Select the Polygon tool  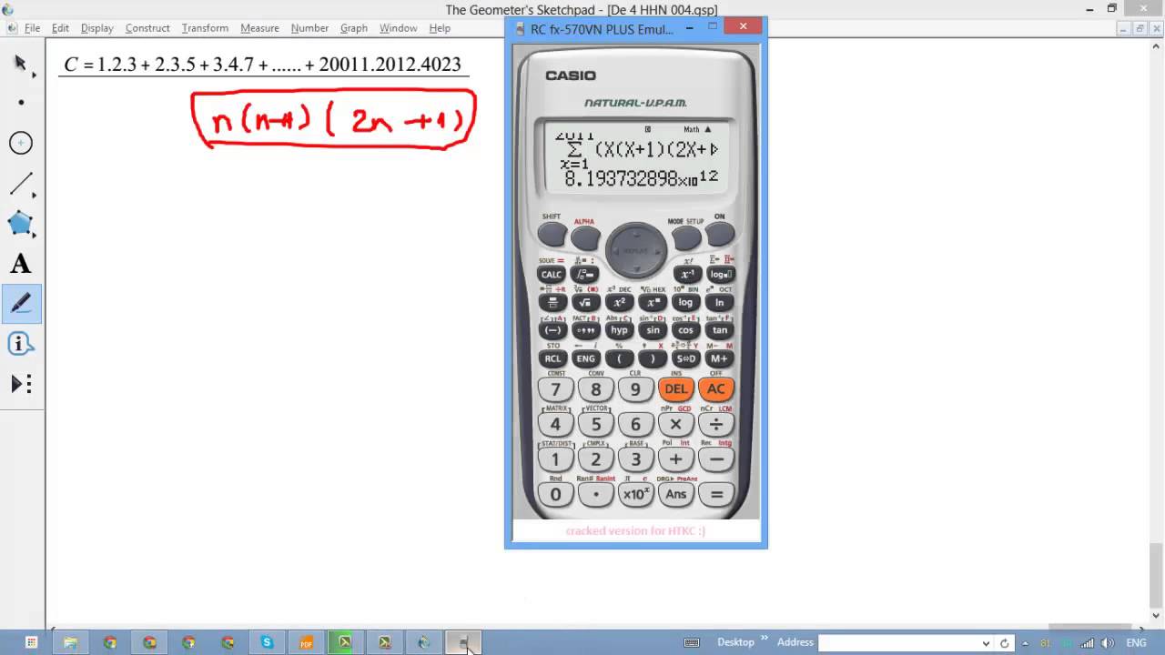pyautogui.click(x=21, y=224)
